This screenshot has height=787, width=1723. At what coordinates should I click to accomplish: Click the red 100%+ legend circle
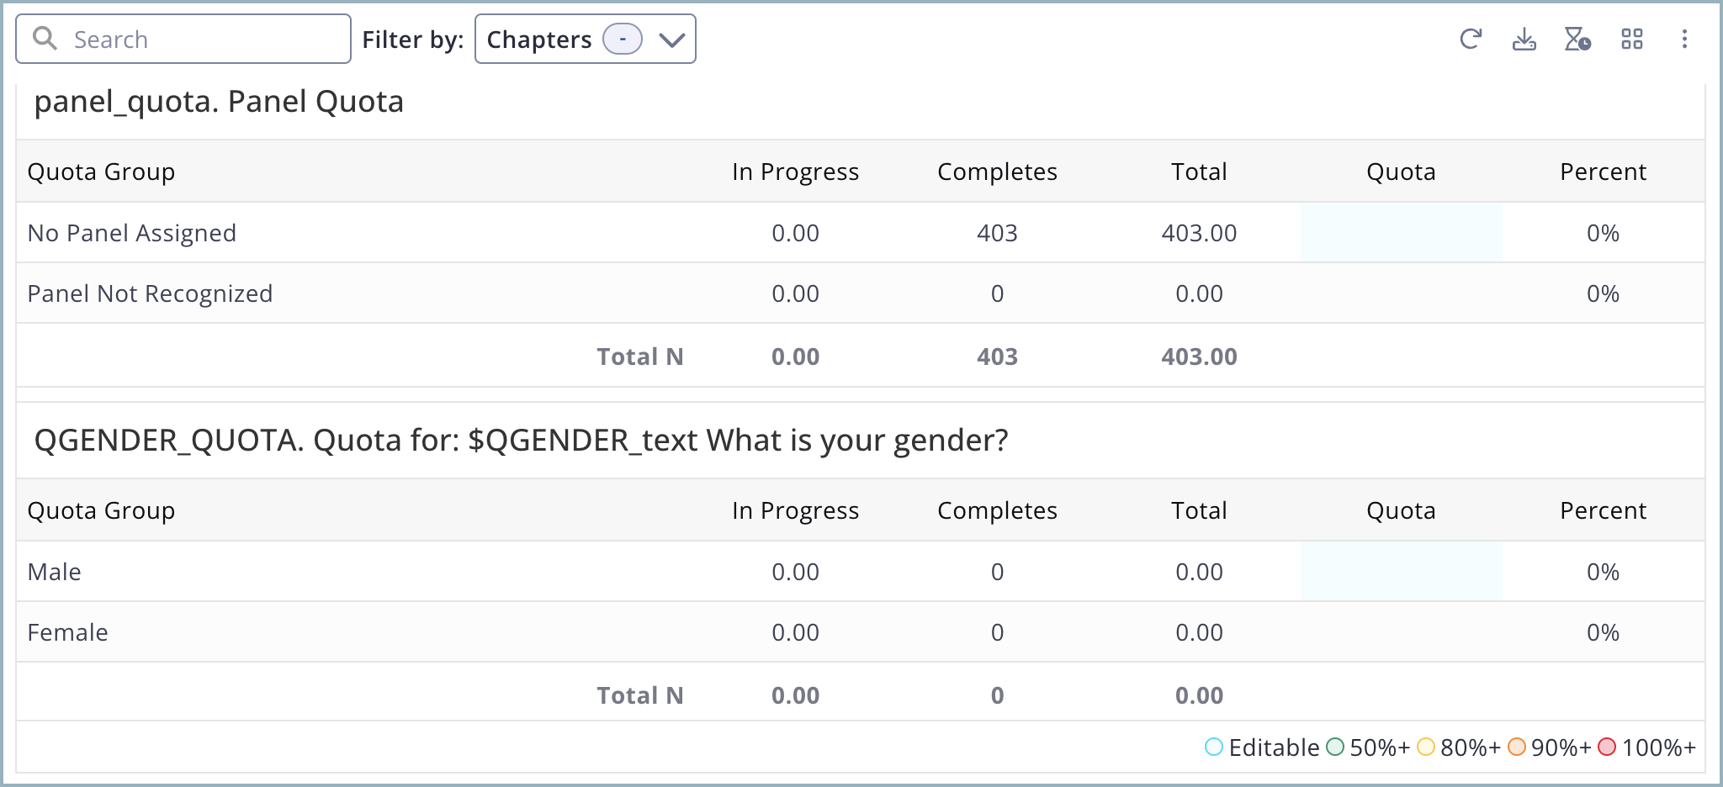coord(1607,747)
